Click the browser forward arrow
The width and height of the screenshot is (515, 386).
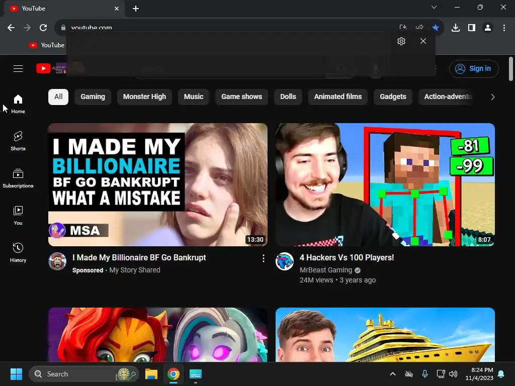click(x=27, y=28)
